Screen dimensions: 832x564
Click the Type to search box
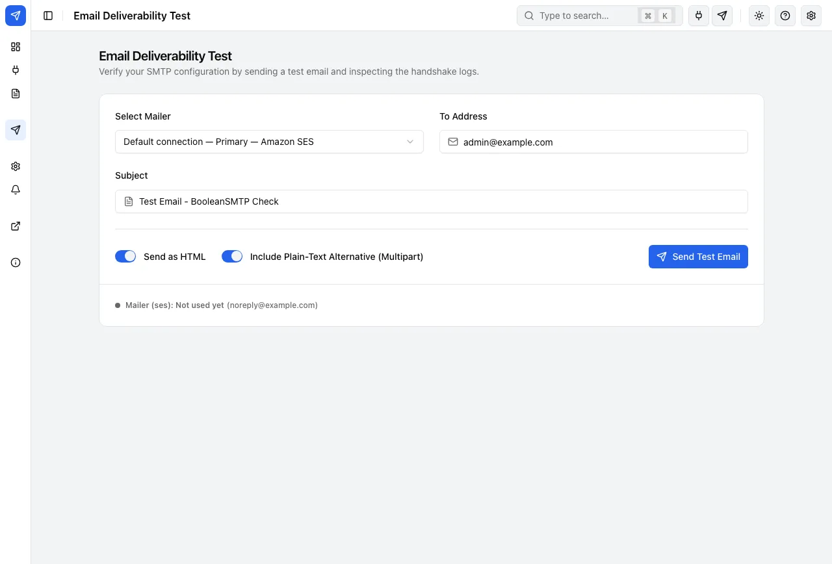click(599, 16)
